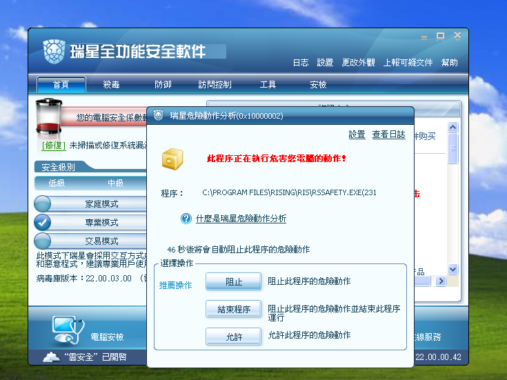Click the yellow program box icon in dialog

pyautogui.click(x=172, y=159)
